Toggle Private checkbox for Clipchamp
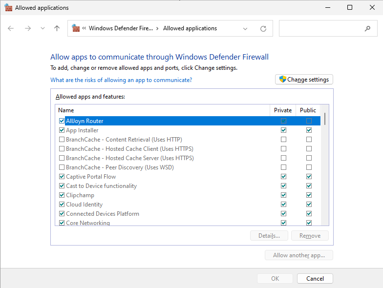The width and height of the screenshot is (383, 288). point(283,195)
